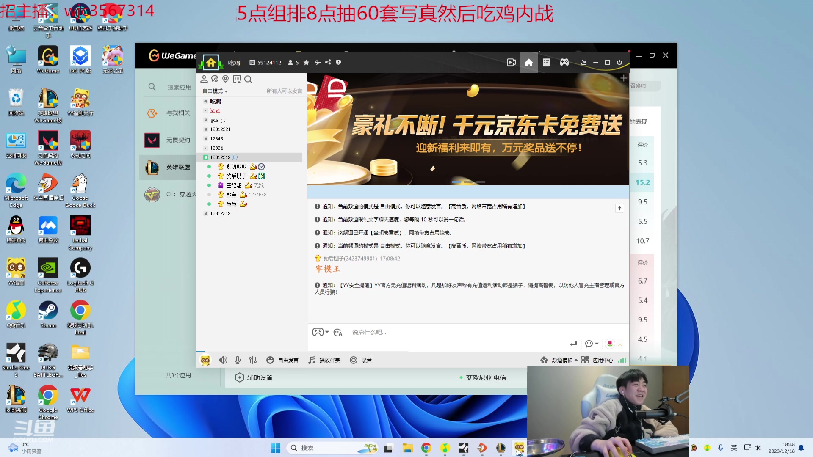Screen dimensions: 813x457
Task: Open the YY channel home logo
Action: (x=211, y=63)
